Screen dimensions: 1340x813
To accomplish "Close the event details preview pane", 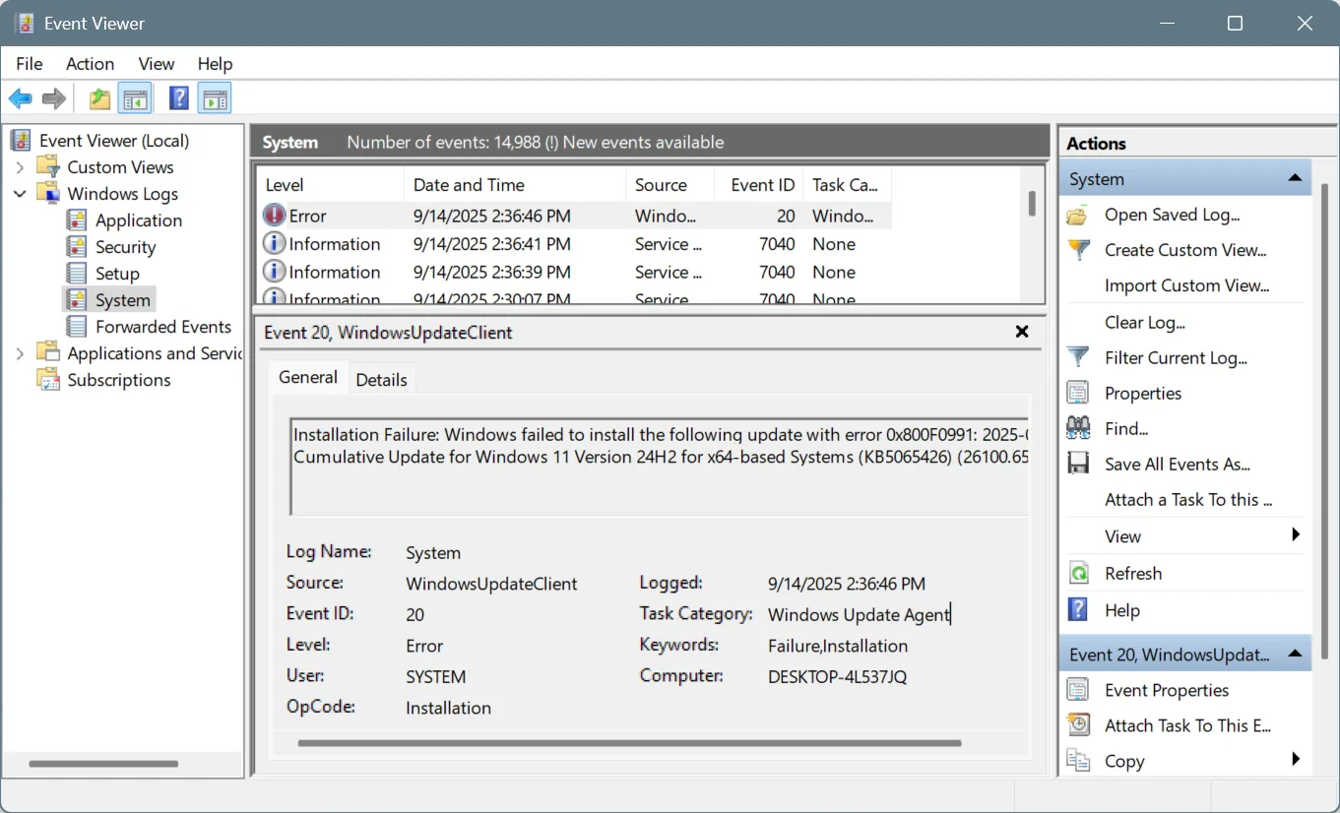I will [x=1021, y=332].
